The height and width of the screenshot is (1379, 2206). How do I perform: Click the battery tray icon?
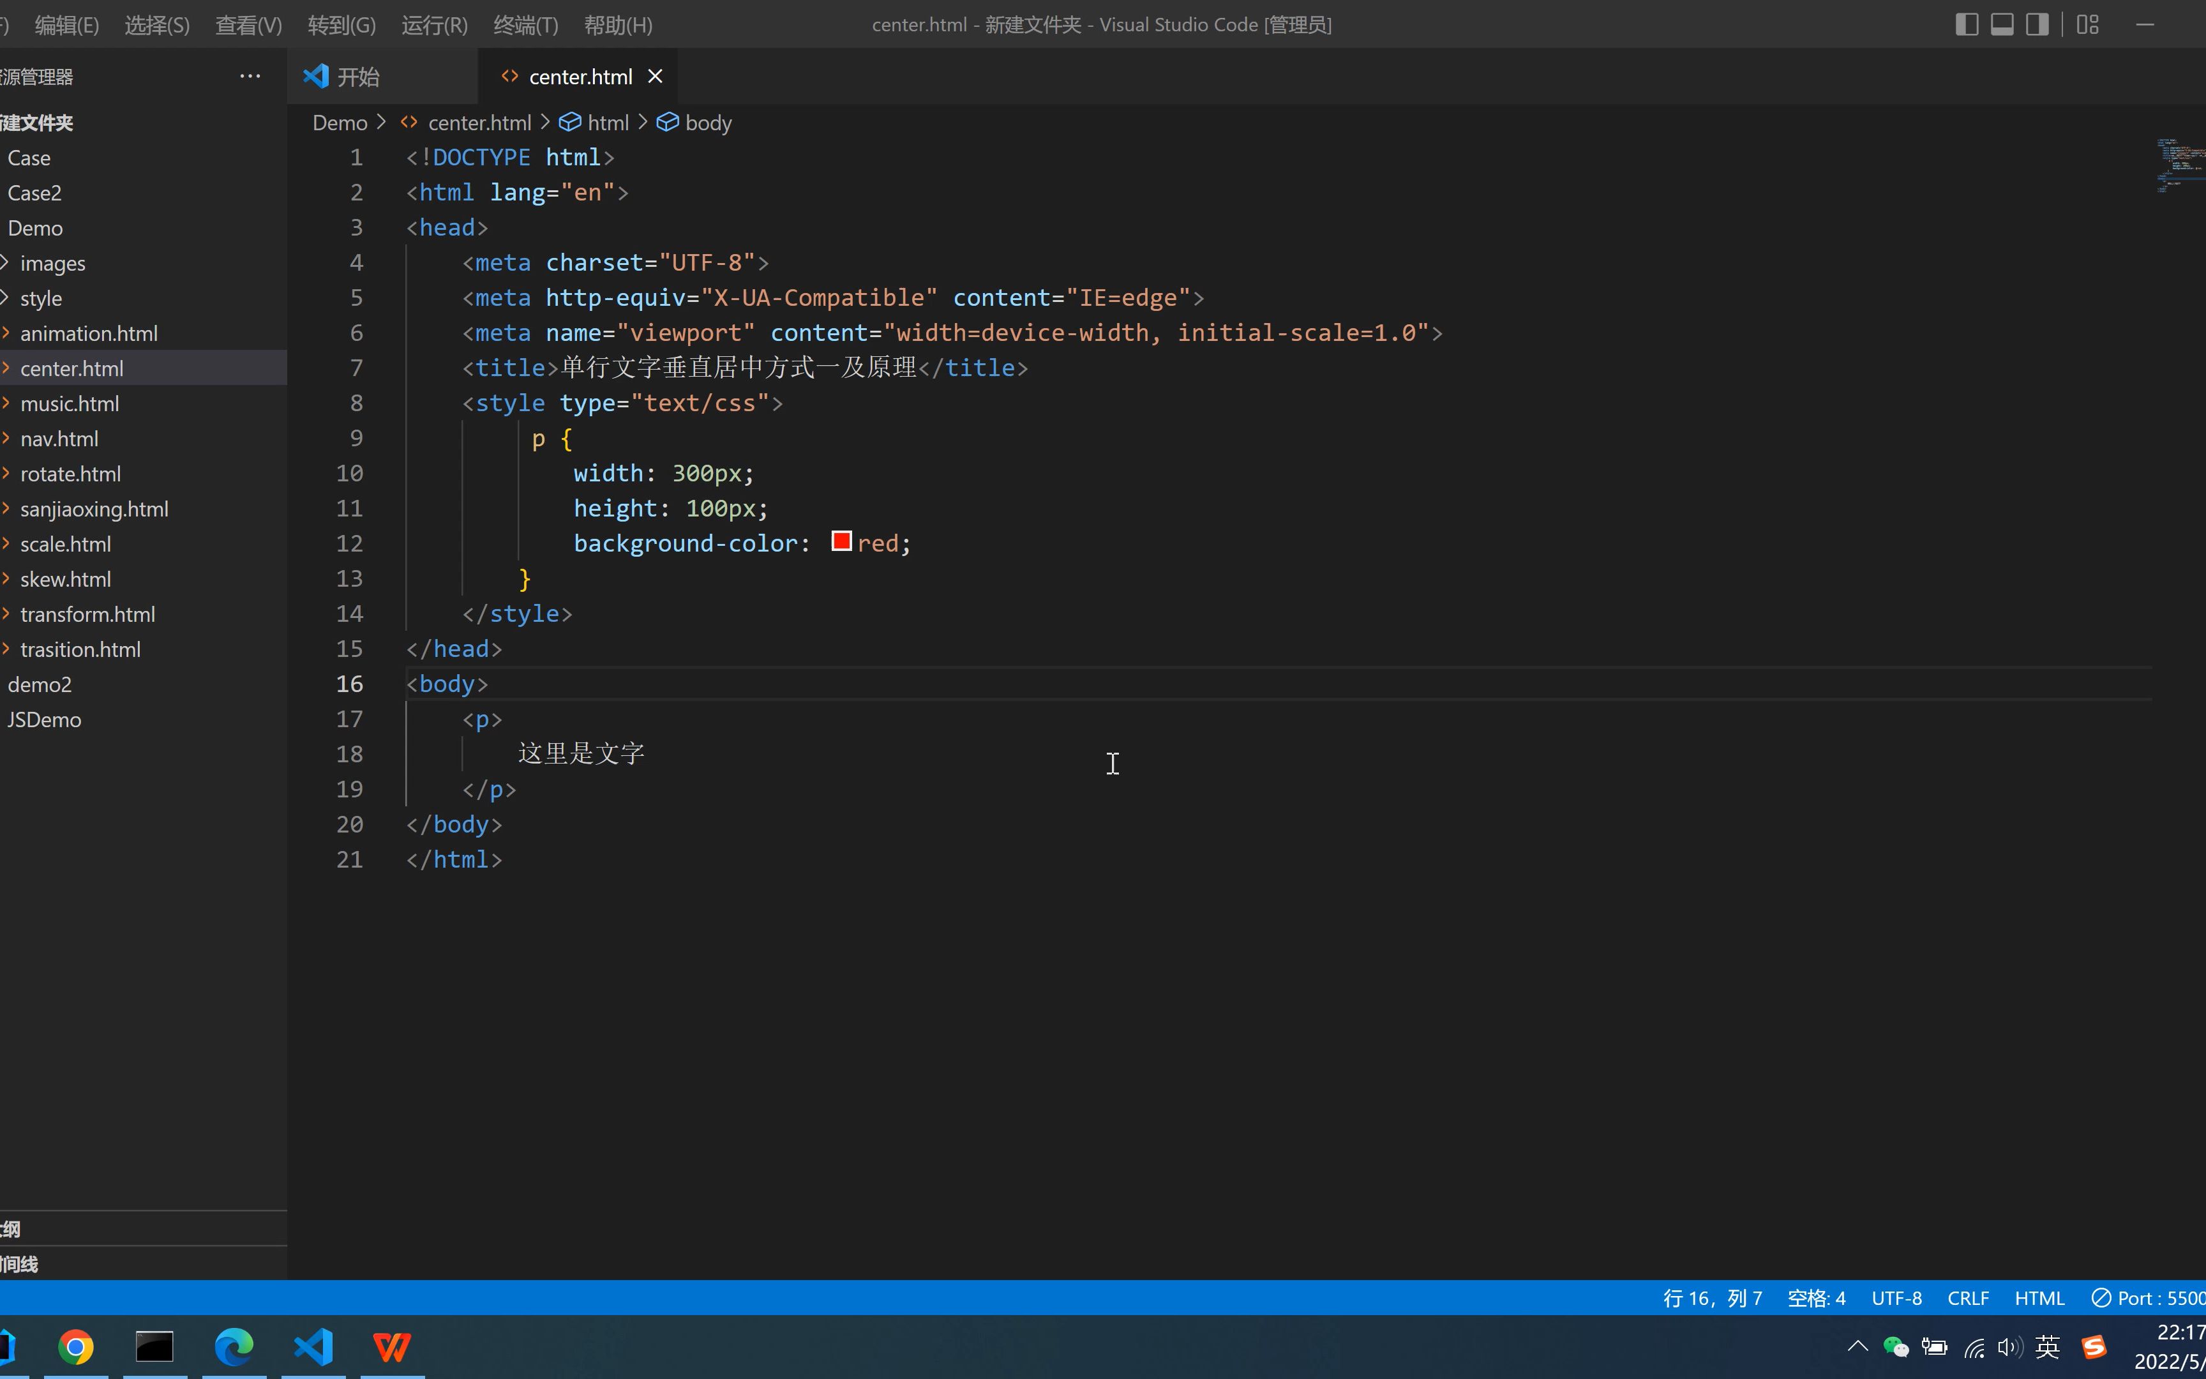[x=1934, y=1347]
